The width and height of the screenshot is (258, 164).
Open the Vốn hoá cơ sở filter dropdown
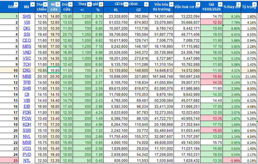point(198,4)
